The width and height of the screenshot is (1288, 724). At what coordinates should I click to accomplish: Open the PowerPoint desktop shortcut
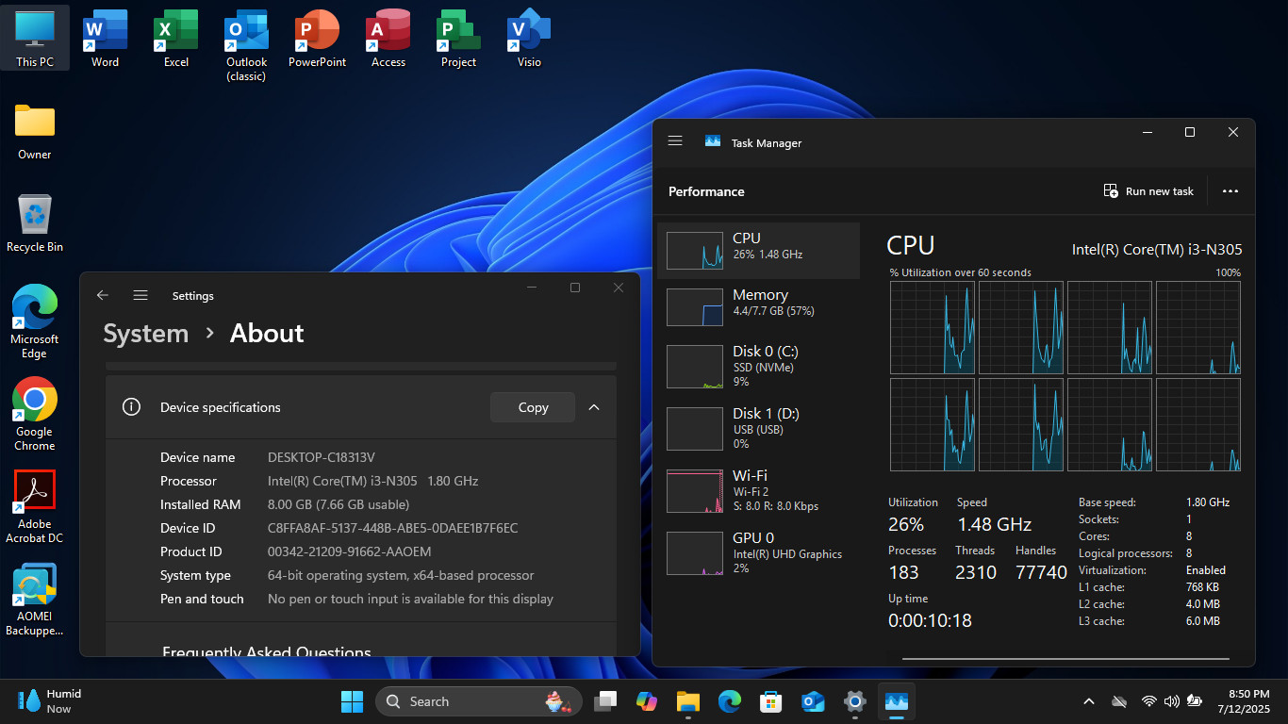[x=317, y=39]
